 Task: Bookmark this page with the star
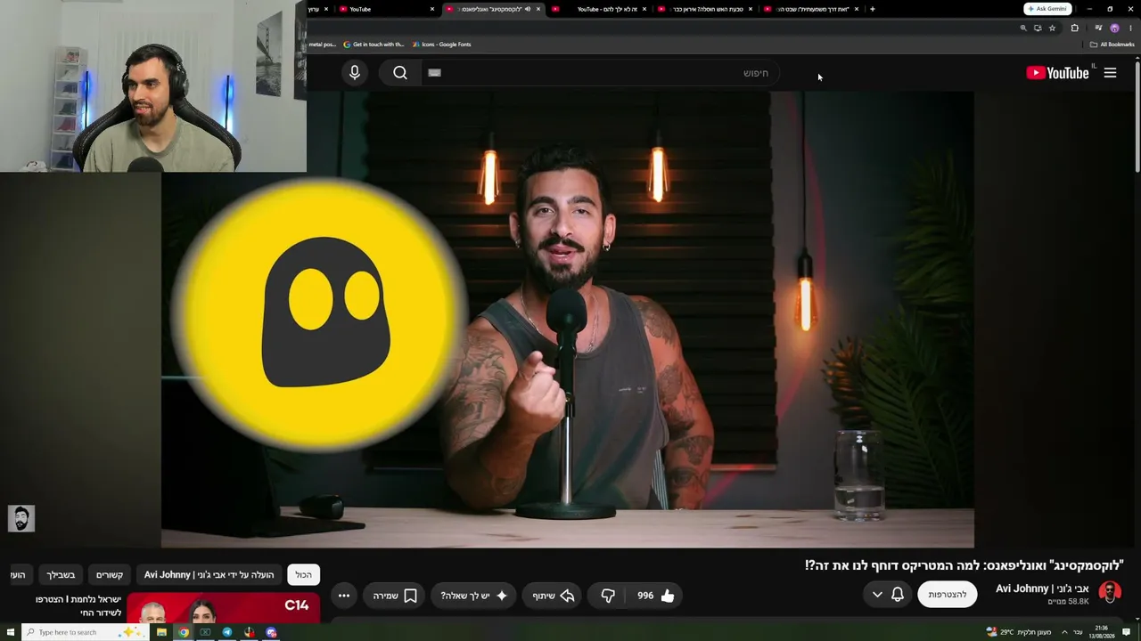tap(1052, 28)
